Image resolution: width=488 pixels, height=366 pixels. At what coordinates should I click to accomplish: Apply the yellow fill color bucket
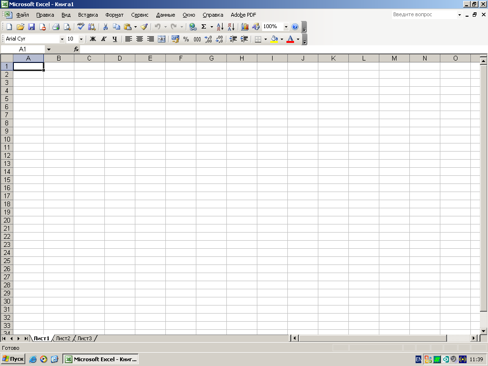click(274, 39)
